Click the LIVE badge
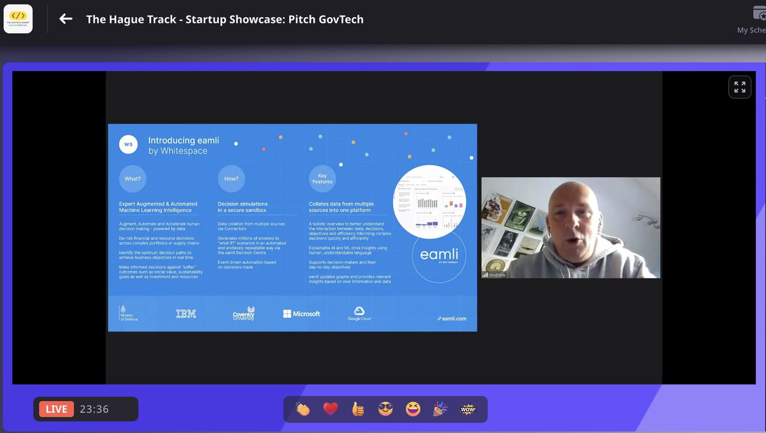 pos(56,409)
